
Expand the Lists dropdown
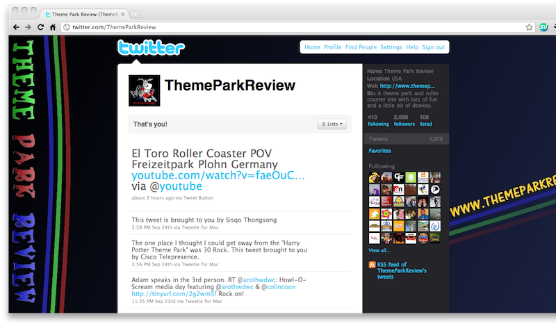pos(332,124)
